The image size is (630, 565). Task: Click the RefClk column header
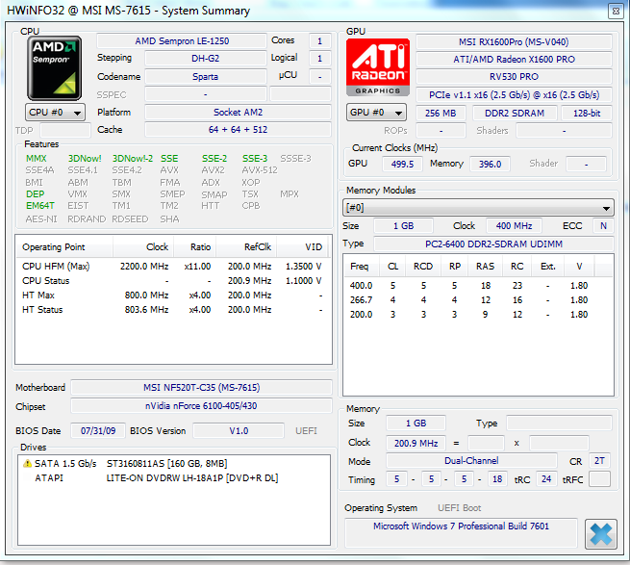[x=246, y=247]
